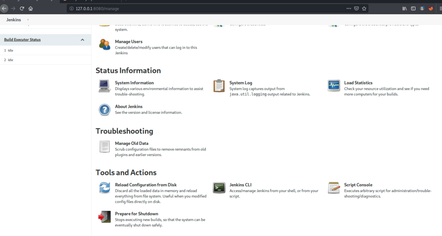
Task: Open the Load Statistics link
Action: (358, 83)
